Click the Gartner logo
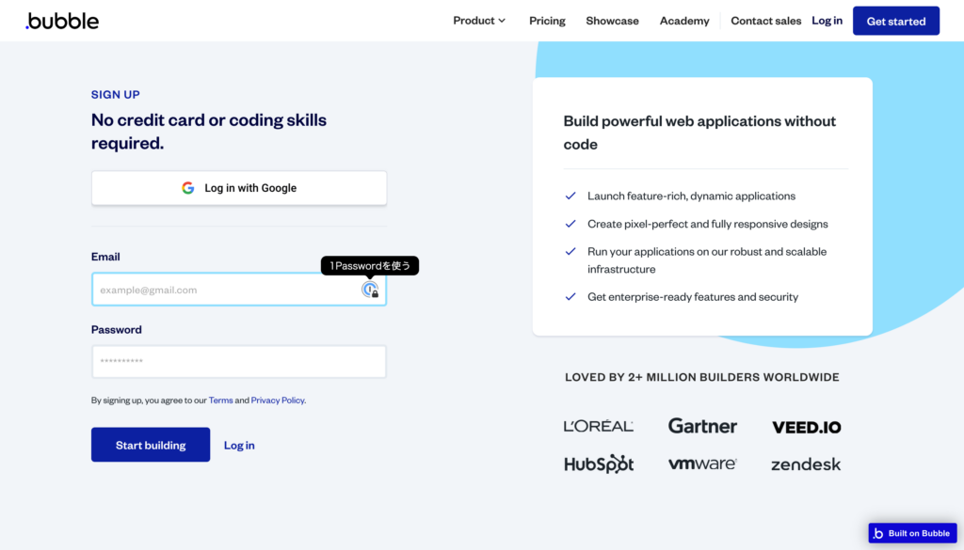964x550 pixels. tap(702, 426)
